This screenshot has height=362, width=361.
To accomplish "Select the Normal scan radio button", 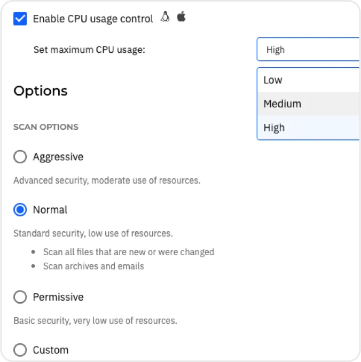I will pos(20,210).
